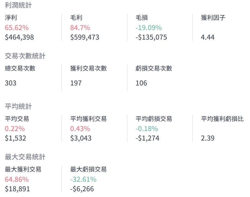Click the 平均獲利交易 amount $3,043
This screenshot has width=250, height=197.
click(81, 138)
